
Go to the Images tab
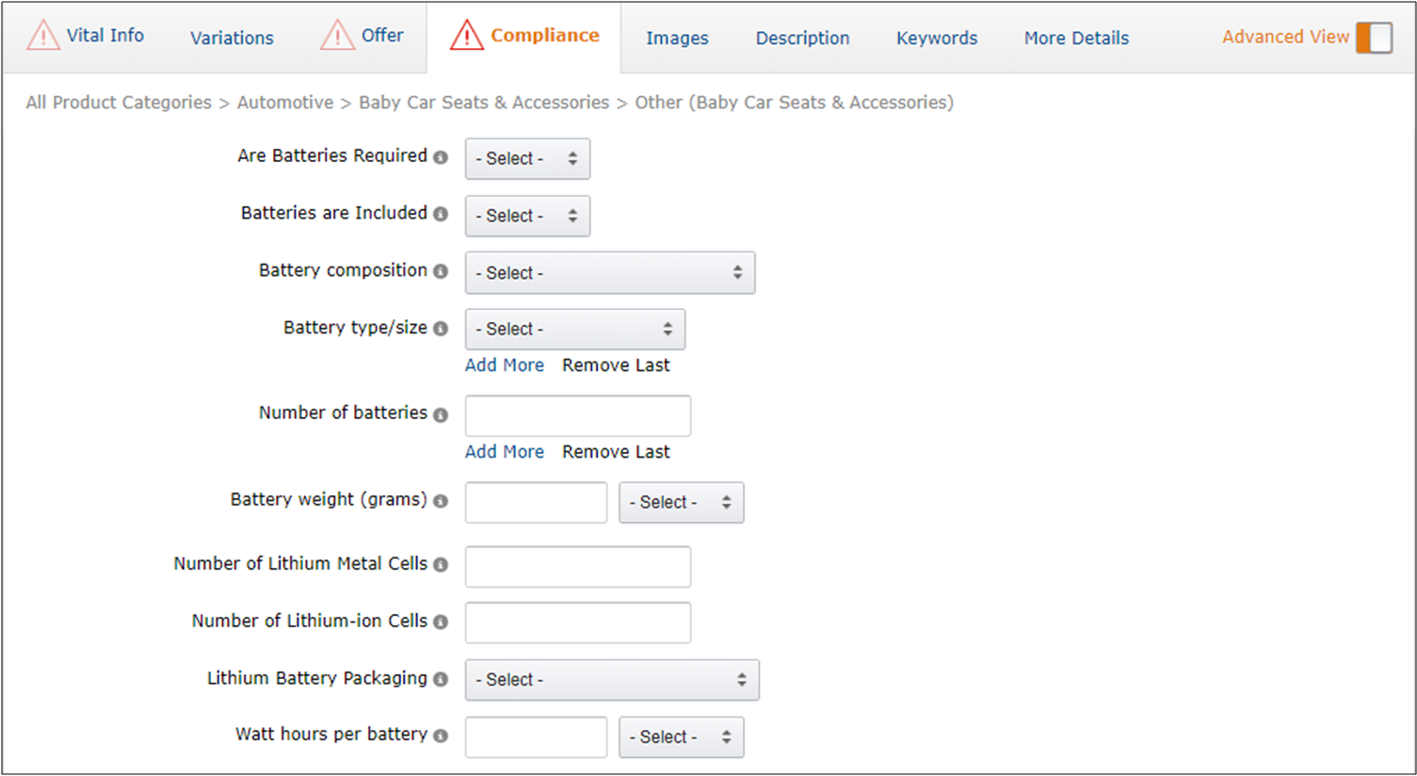tap(677, 39)
